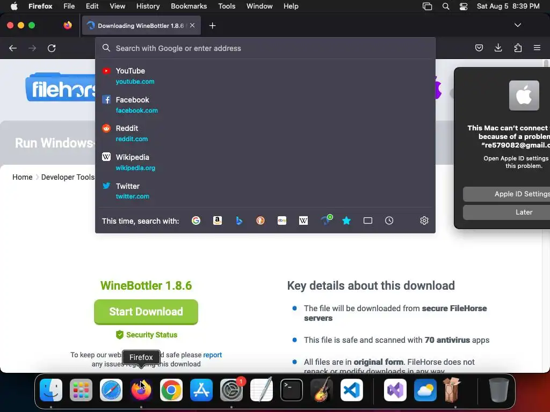
Task: Open the Downloads panel icon
Action: [x=498, y=48]
